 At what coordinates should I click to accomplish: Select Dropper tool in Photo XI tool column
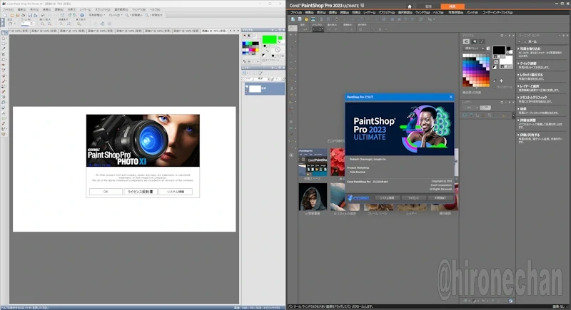[x=4, y=48]
